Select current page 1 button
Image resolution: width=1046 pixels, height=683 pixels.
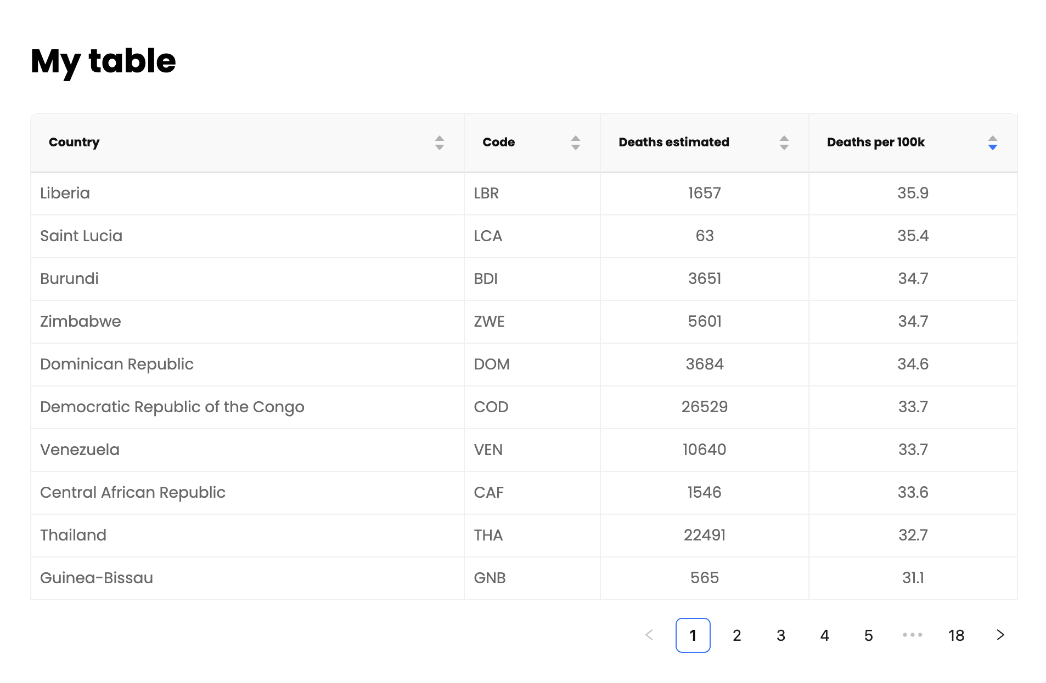693,635
